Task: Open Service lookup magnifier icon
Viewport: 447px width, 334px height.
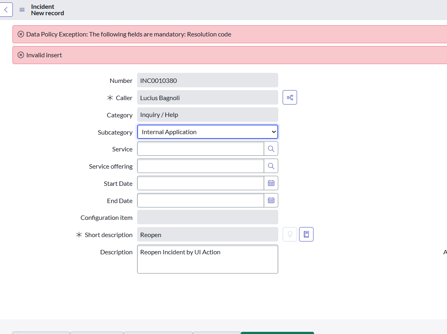Action: [x=271, y=149]
